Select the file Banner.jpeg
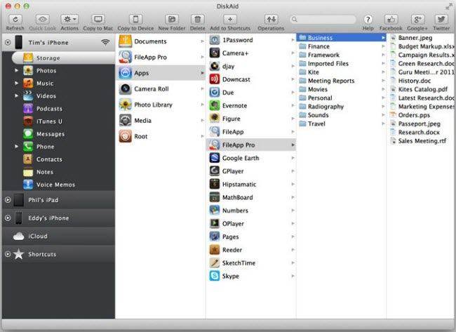456x332 pixels. tap(422, 37)
